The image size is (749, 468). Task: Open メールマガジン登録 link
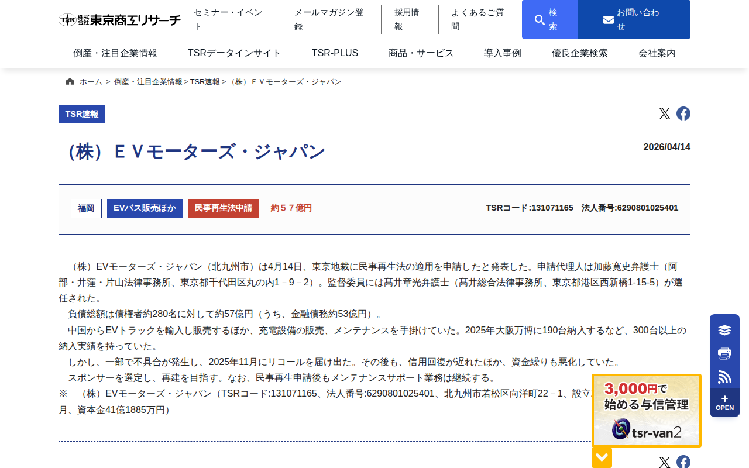(331, 19)
